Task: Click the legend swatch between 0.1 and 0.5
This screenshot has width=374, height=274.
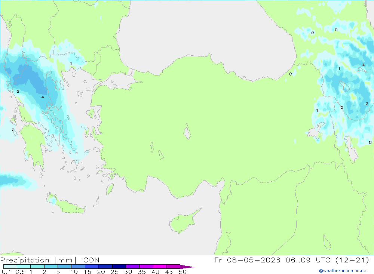Action: click(10, 267)
